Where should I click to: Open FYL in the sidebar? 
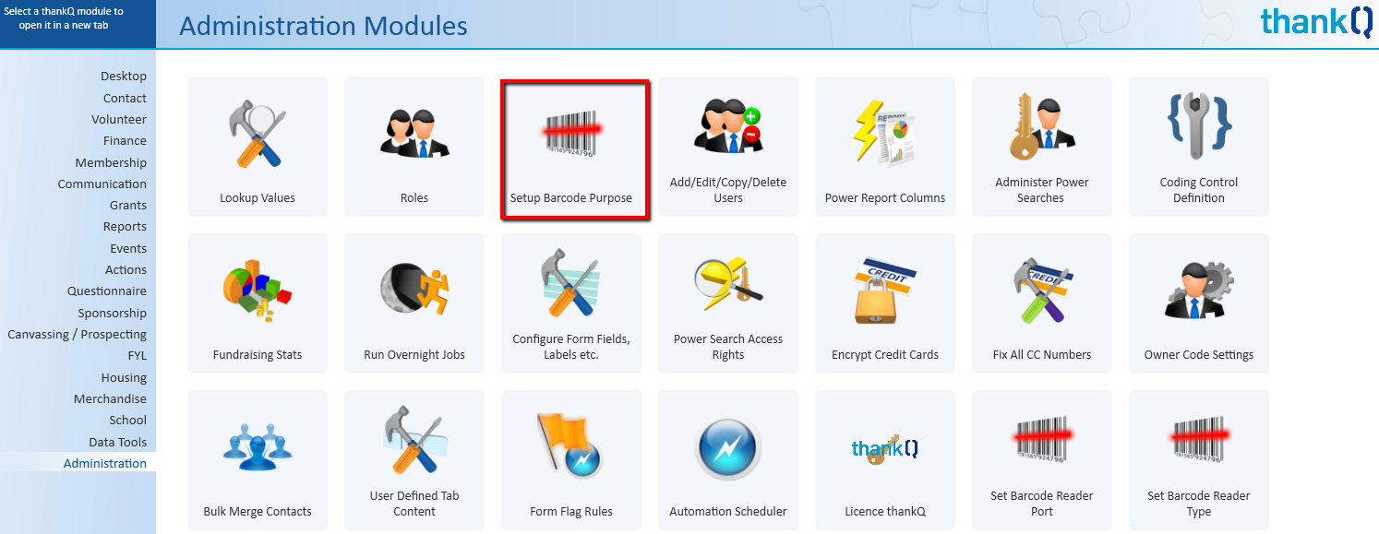pyautogui.click(x=137, y=356)
